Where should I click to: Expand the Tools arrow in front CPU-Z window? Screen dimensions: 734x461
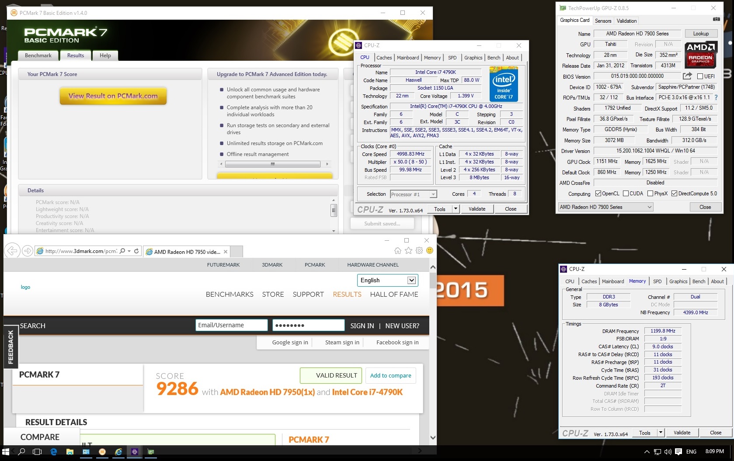456,209
